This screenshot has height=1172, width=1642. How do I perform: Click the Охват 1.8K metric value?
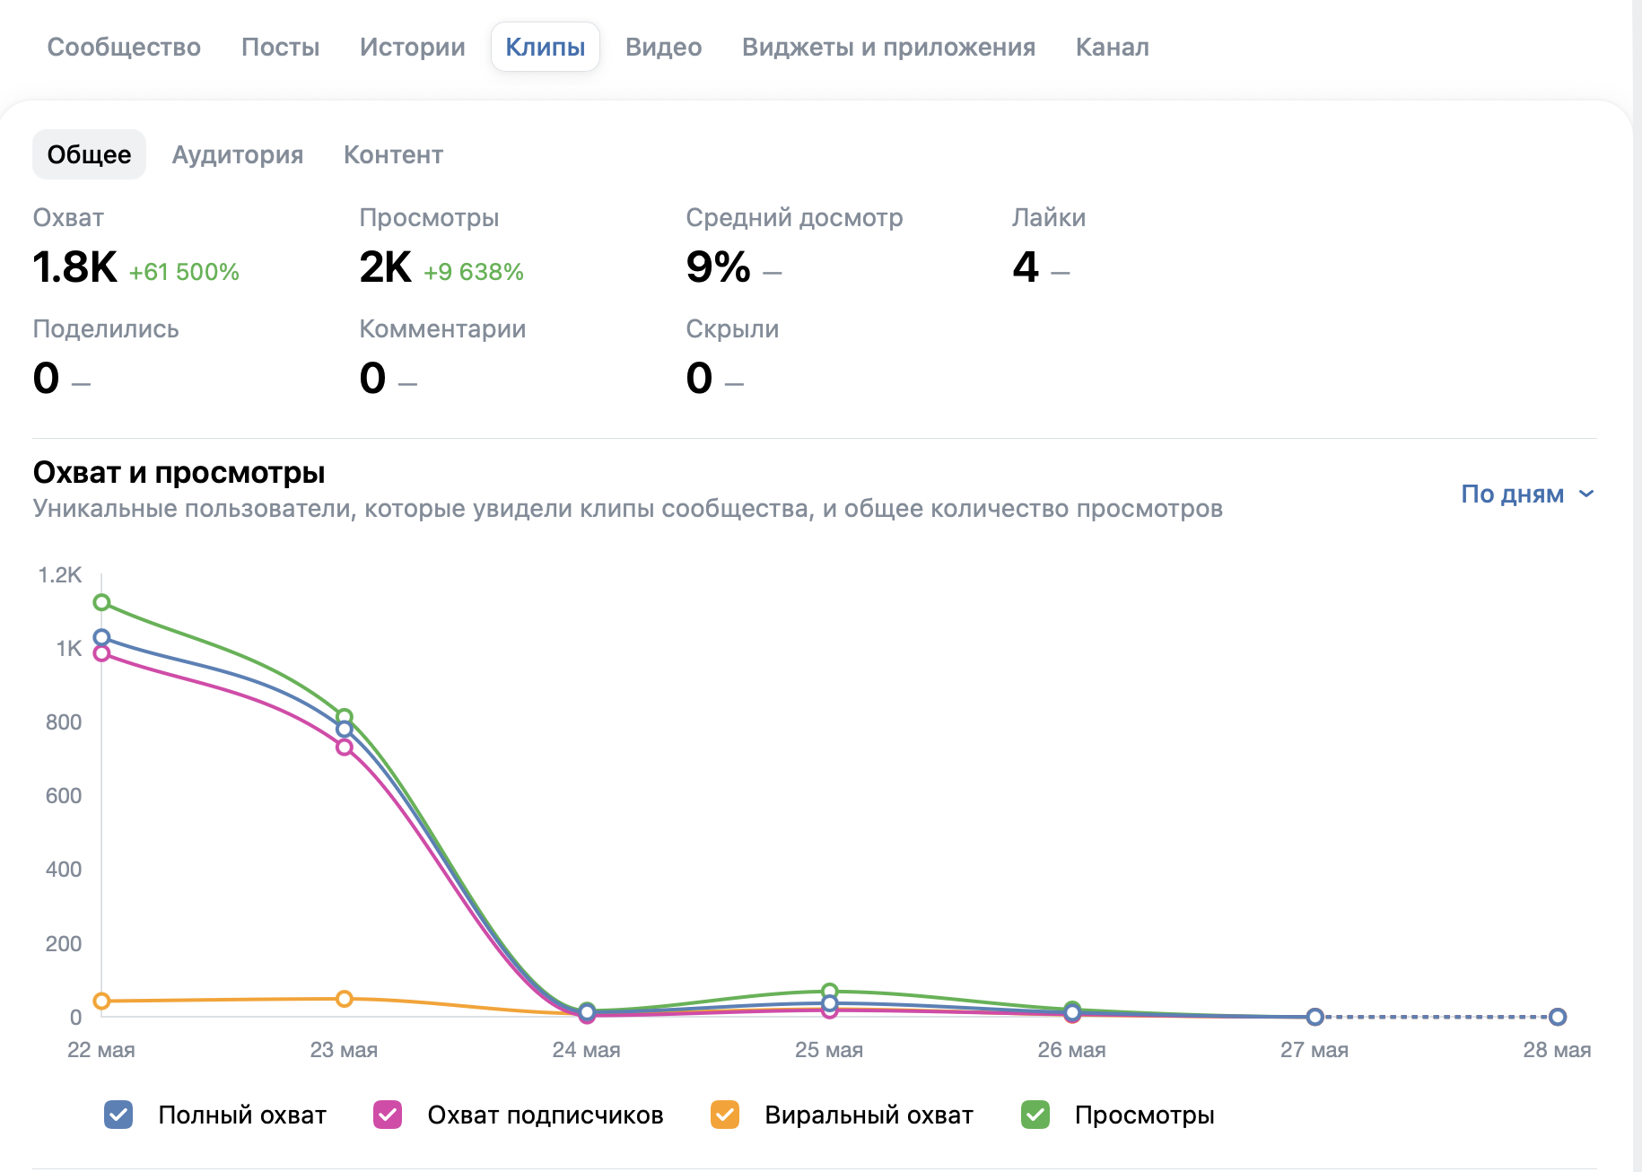[x=75, y=267]
